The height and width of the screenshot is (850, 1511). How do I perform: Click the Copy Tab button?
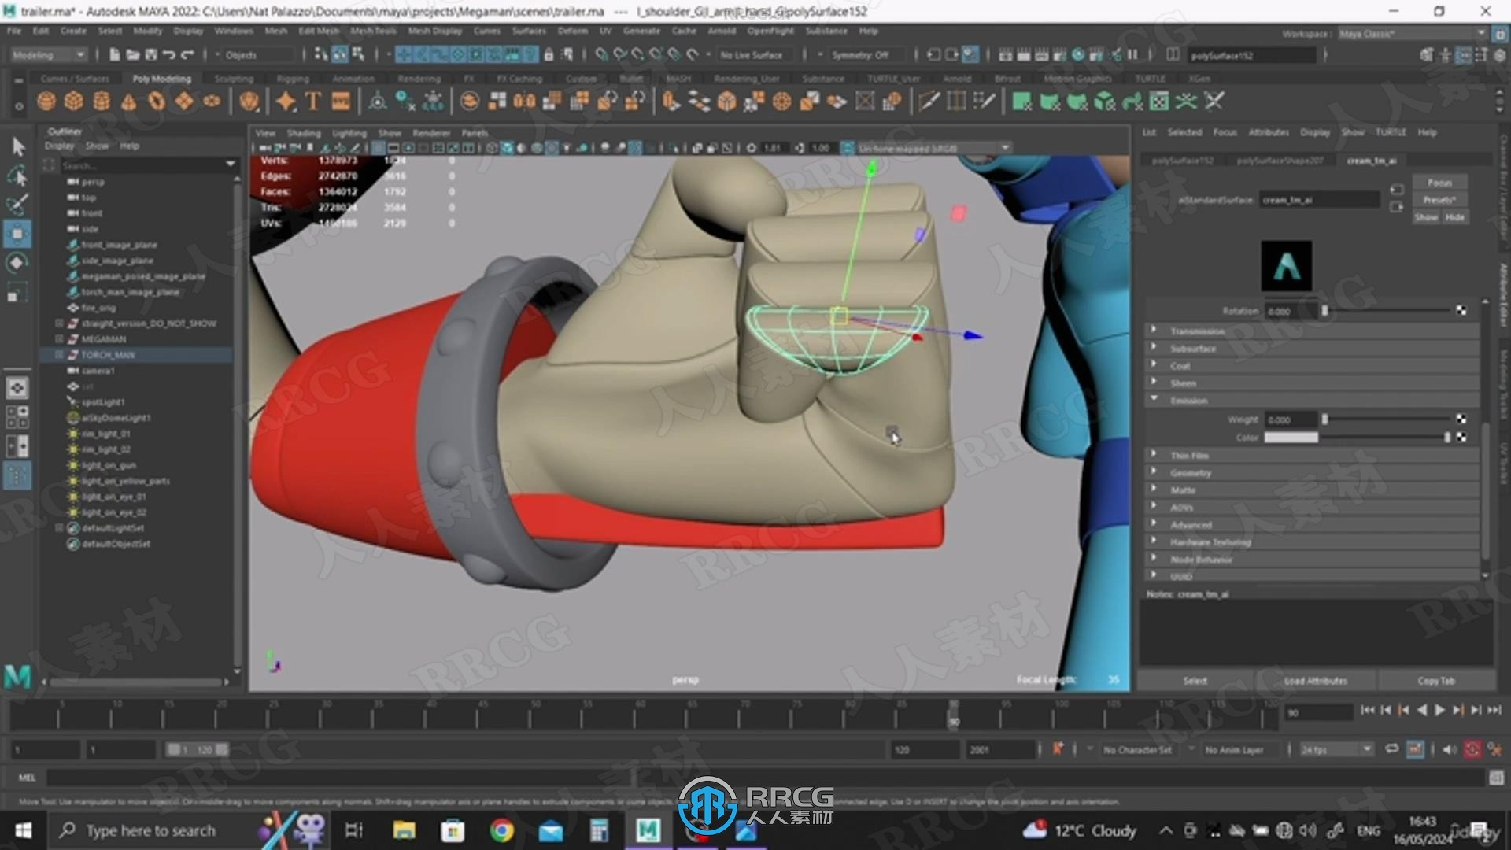point(1436,681)
